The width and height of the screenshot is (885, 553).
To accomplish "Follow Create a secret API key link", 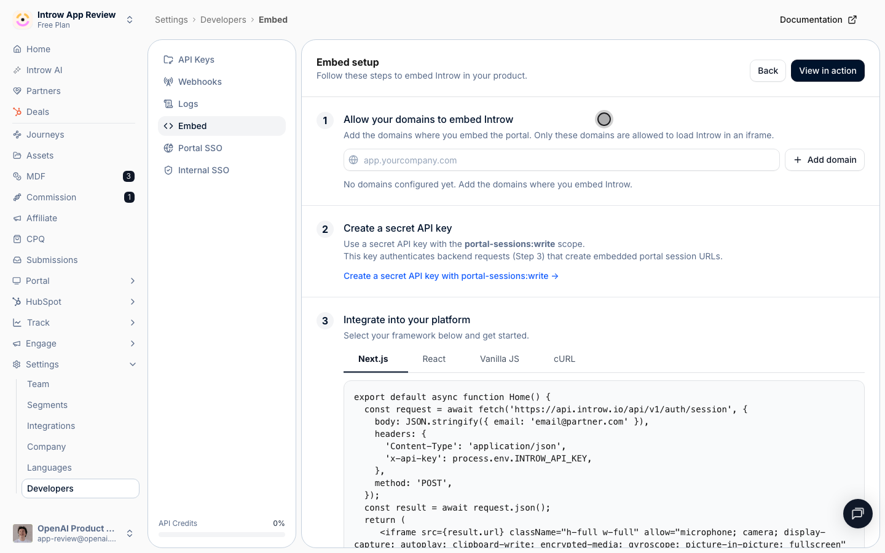I will click(x=451, y=276).
